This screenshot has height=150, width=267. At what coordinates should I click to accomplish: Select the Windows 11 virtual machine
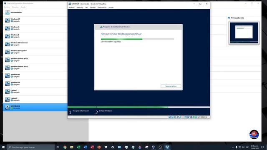(35, 75)
